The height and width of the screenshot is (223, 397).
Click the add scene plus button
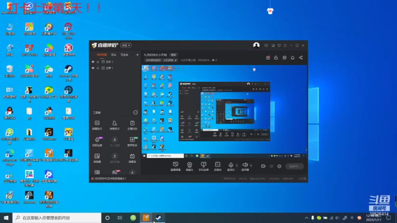tap(137, 55)
